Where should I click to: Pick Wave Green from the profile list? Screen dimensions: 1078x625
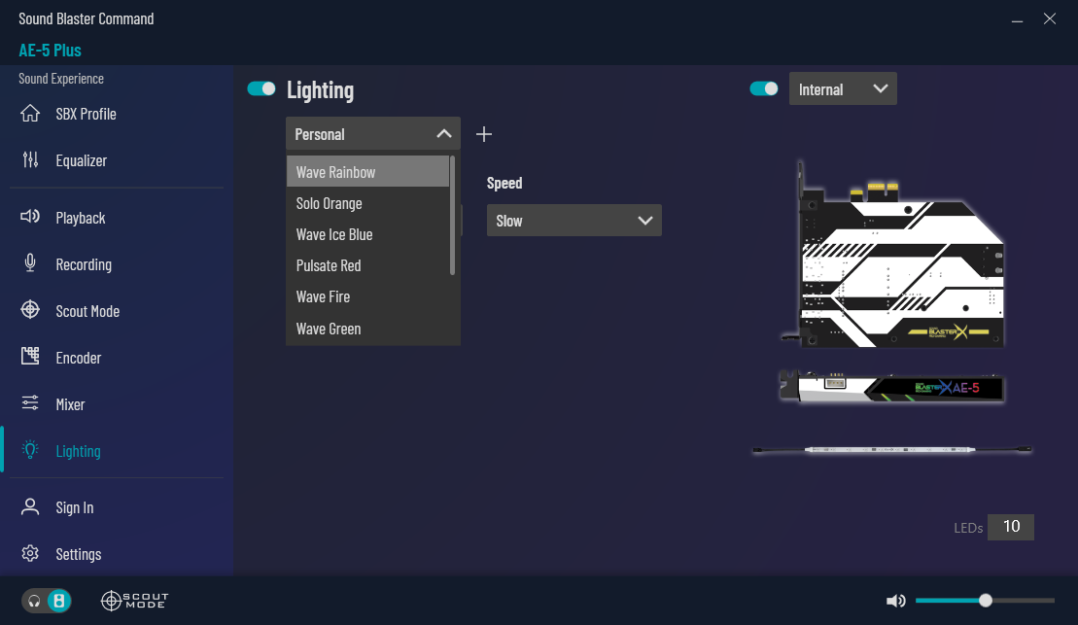pyautogui.click(x=367, y=329)
